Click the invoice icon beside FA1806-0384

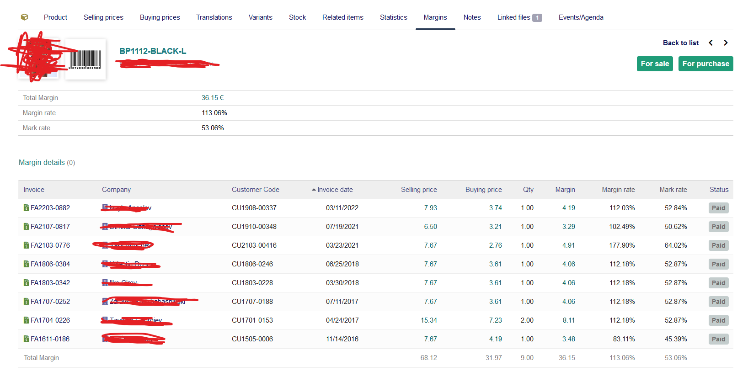26,264
